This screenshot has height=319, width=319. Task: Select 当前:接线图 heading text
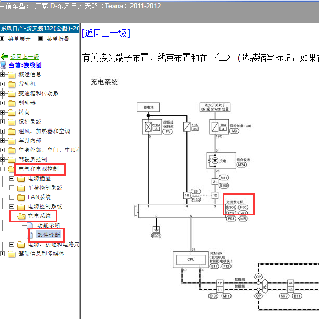coord(25,65)
